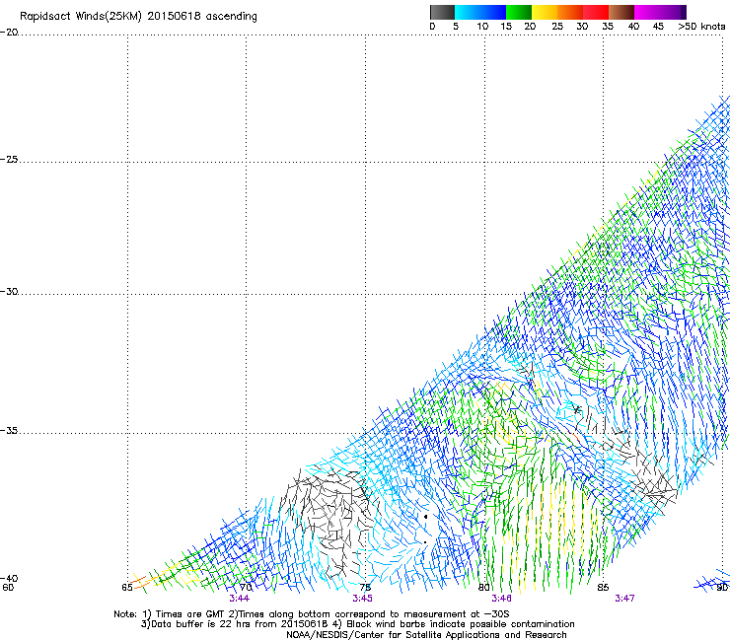Viewport: 730px width, 641px height.
Task: Click the 15 knots legend tick label
Action: click(x=506, y=27)
